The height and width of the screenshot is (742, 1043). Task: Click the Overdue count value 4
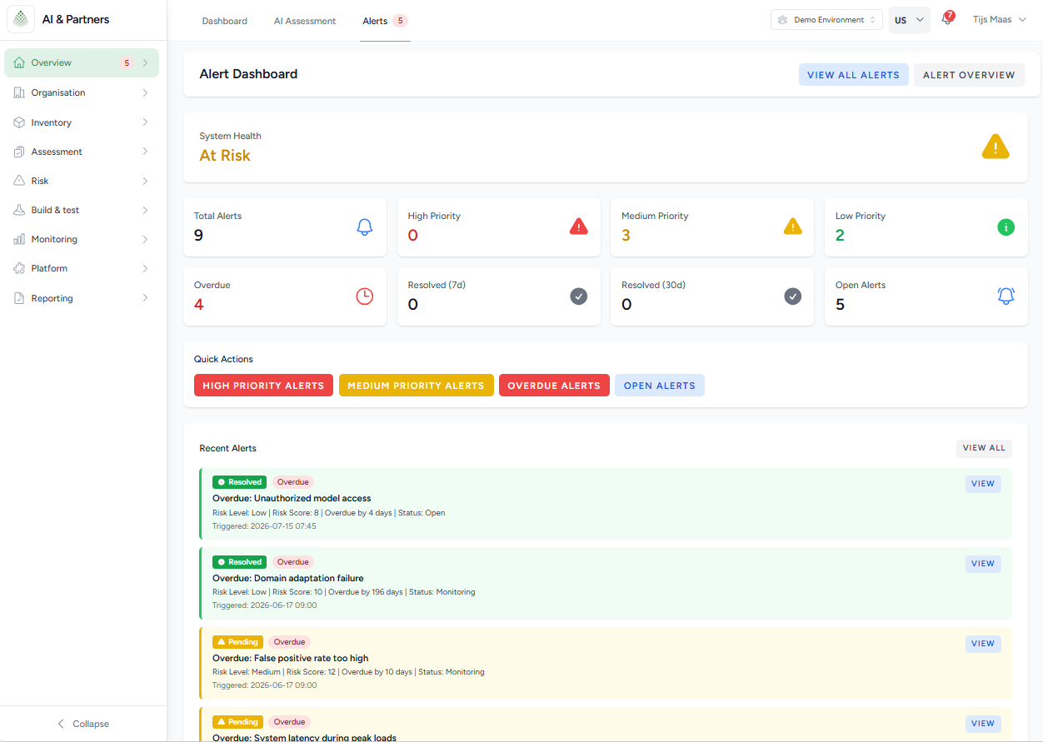[x=199, y=305]
